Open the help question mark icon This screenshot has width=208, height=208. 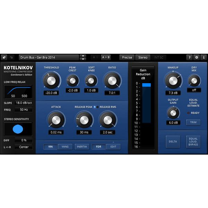point(190,57)
